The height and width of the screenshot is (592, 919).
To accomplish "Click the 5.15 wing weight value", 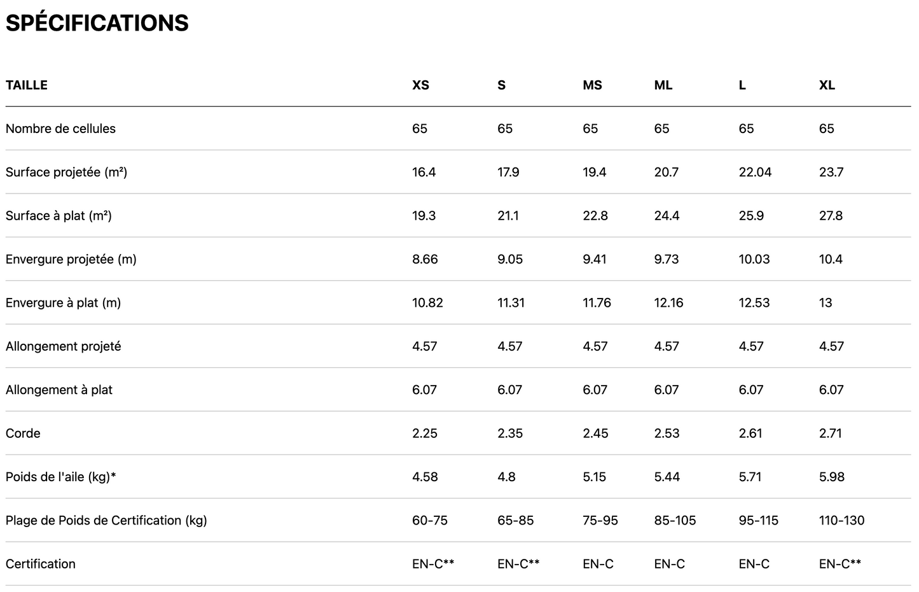I will point(595,477).
